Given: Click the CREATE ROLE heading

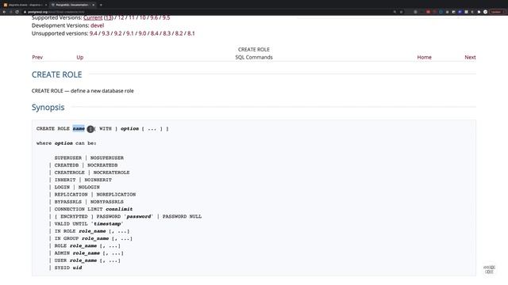Looking at the screenshot, I should pos(56,74).
